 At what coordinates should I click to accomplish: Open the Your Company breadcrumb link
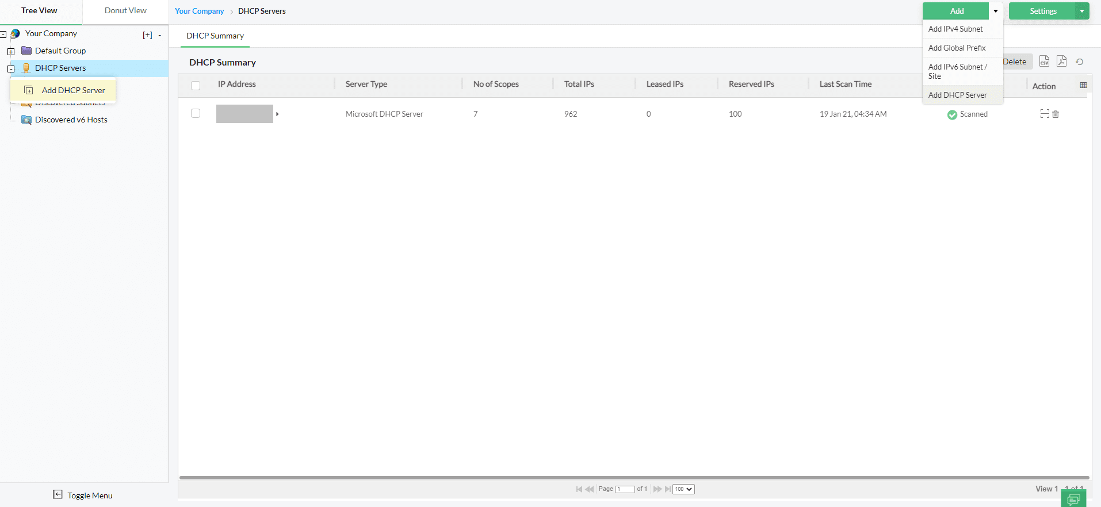pyautogui.click(x=199, y=11)
